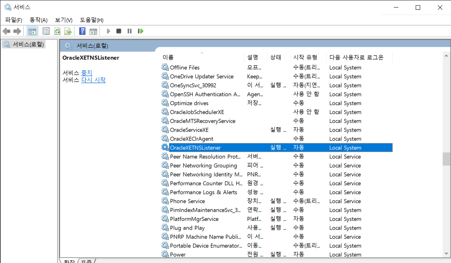This screenshot has height=263, width=451.
Task: Click Performance Counter DLL Host gear icon
Action: pos(165,183)
